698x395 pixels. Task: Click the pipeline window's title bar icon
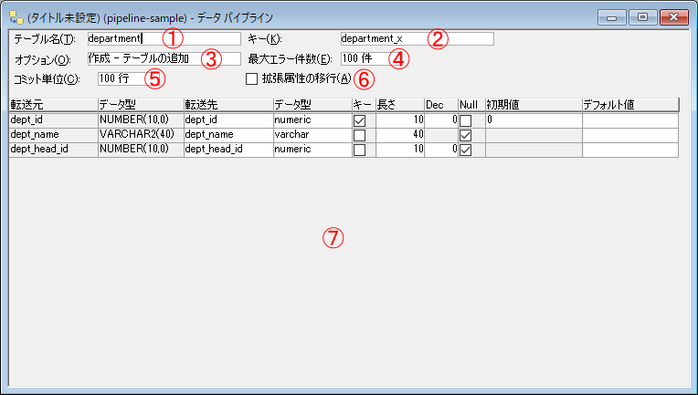16,17
